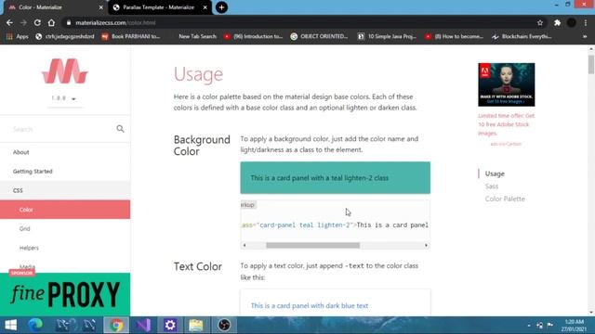
Task: Open Settings gear app on taskbar
Action: 170,325
